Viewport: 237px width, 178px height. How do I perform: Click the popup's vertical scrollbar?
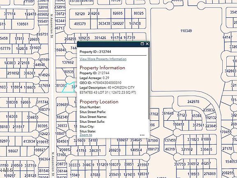pyautogui.click(x=149, y=83)
